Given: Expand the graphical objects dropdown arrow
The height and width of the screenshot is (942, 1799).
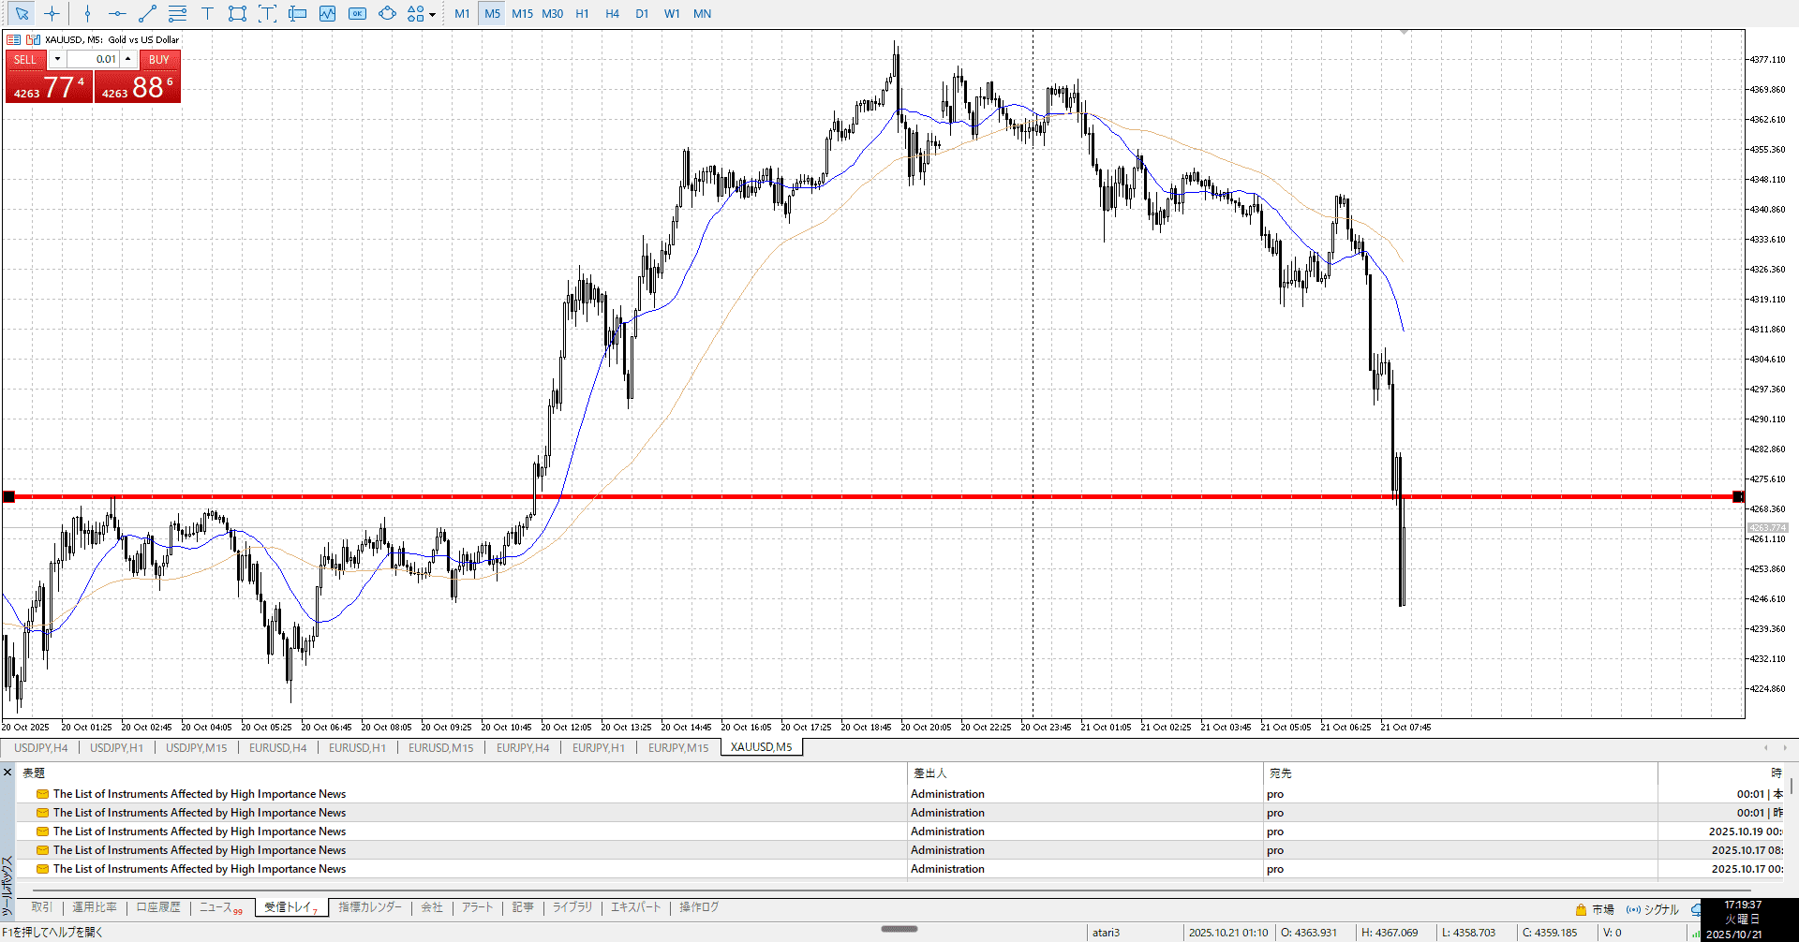Looking at the screenshot, I should pos(432,15).
